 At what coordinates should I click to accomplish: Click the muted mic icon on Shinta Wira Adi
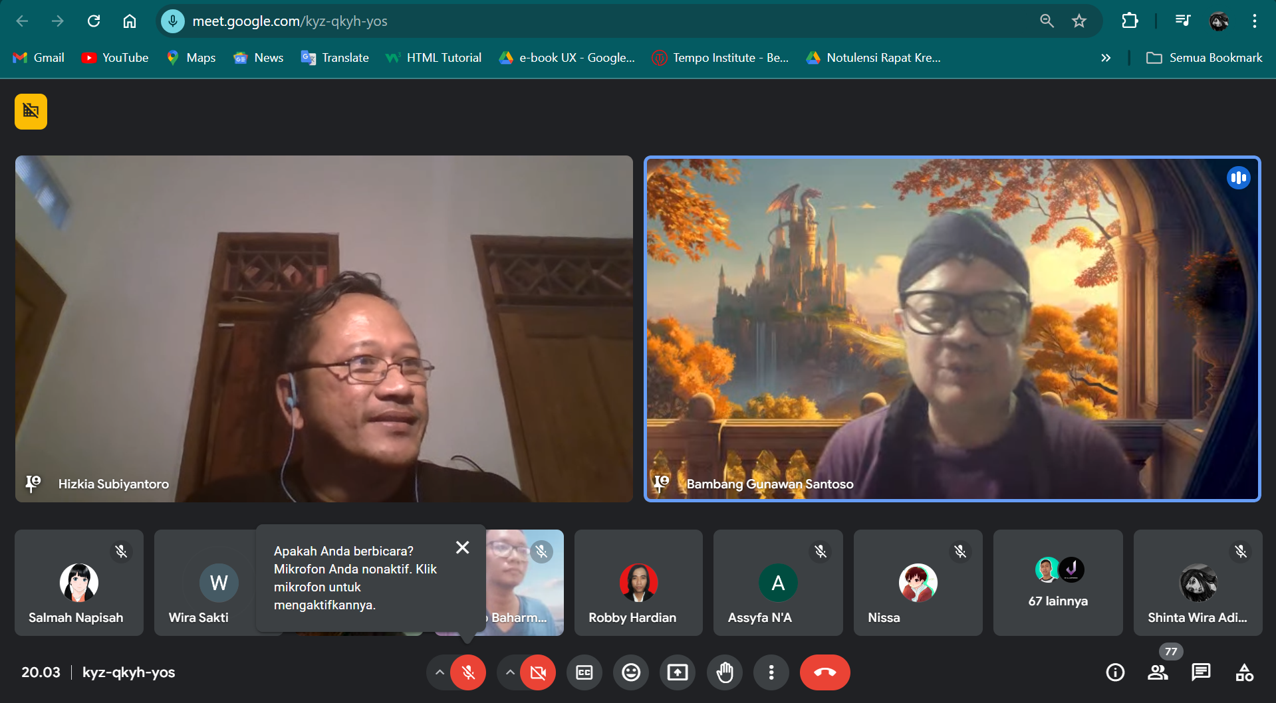[x=1241, y=552]
